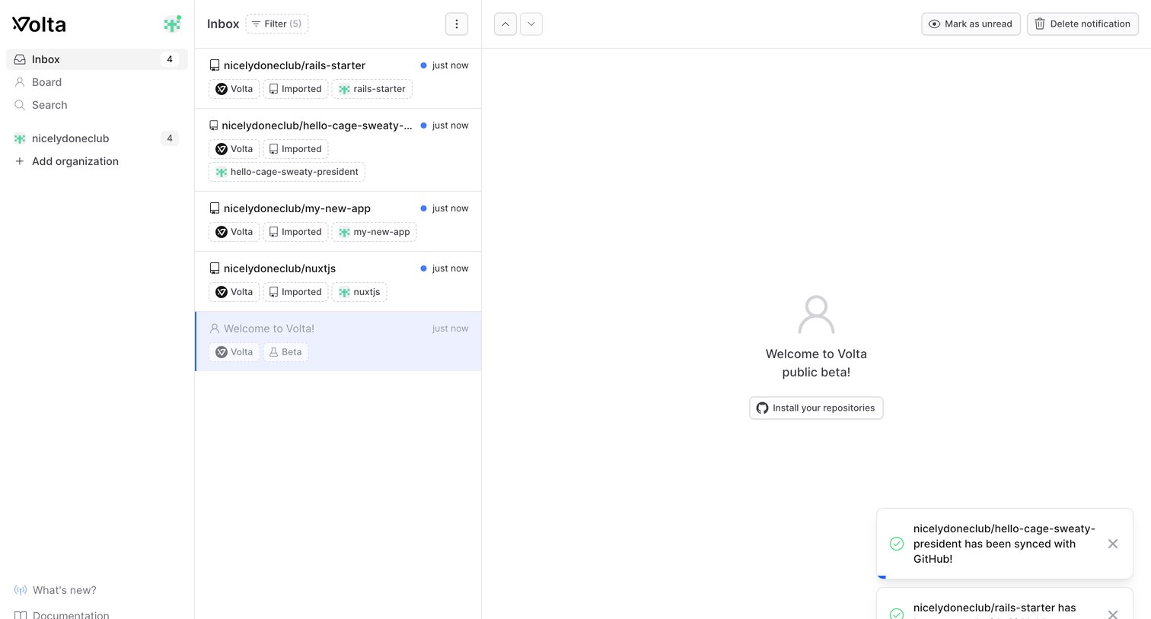Click Imported tag on hello-cage-sweaty row

pos(295,149)
